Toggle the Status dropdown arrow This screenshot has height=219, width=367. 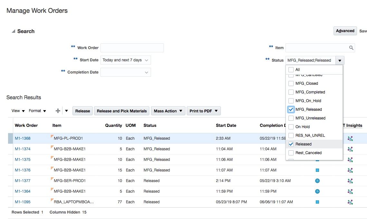tap(340, 60)
